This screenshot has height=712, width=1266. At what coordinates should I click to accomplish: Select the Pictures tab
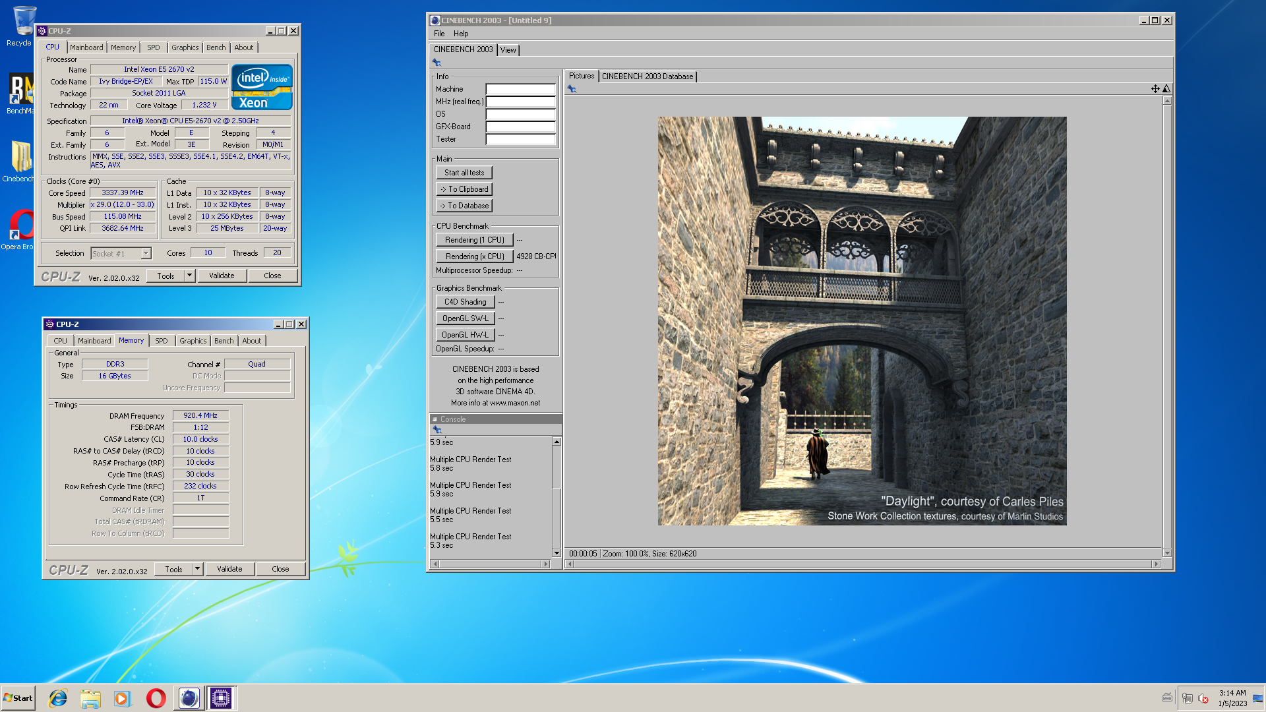[582, 76]
